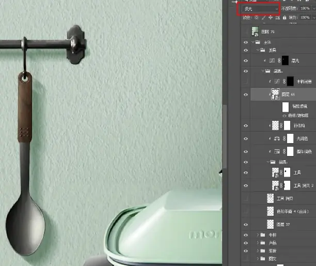The height and width of the screenshot is (266, 316).
Task: Click the link icon on 补结构
Action: pyautogui.click(x=281, y=126)
